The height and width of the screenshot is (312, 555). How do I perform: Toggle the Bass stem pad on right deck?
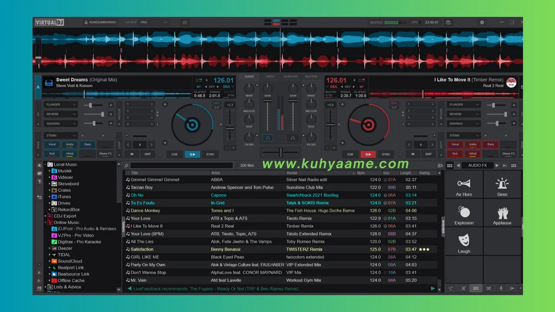click(x=490, y=145)
